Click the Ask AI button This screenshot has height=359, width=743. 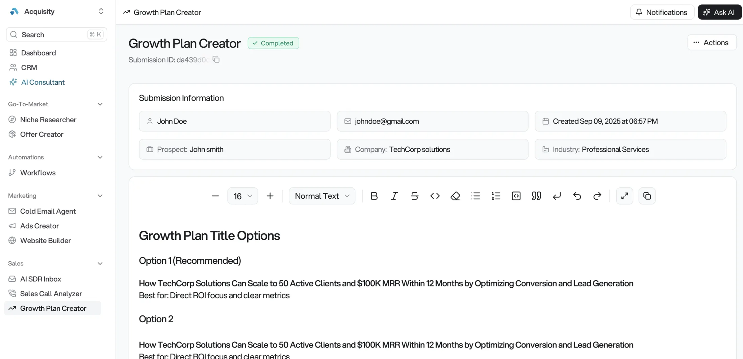click(x=720, y=12)
